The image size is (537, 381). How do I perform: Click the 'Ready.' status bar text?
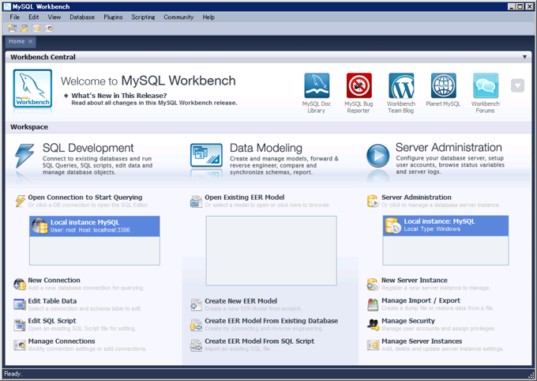(x=13, y=374)
